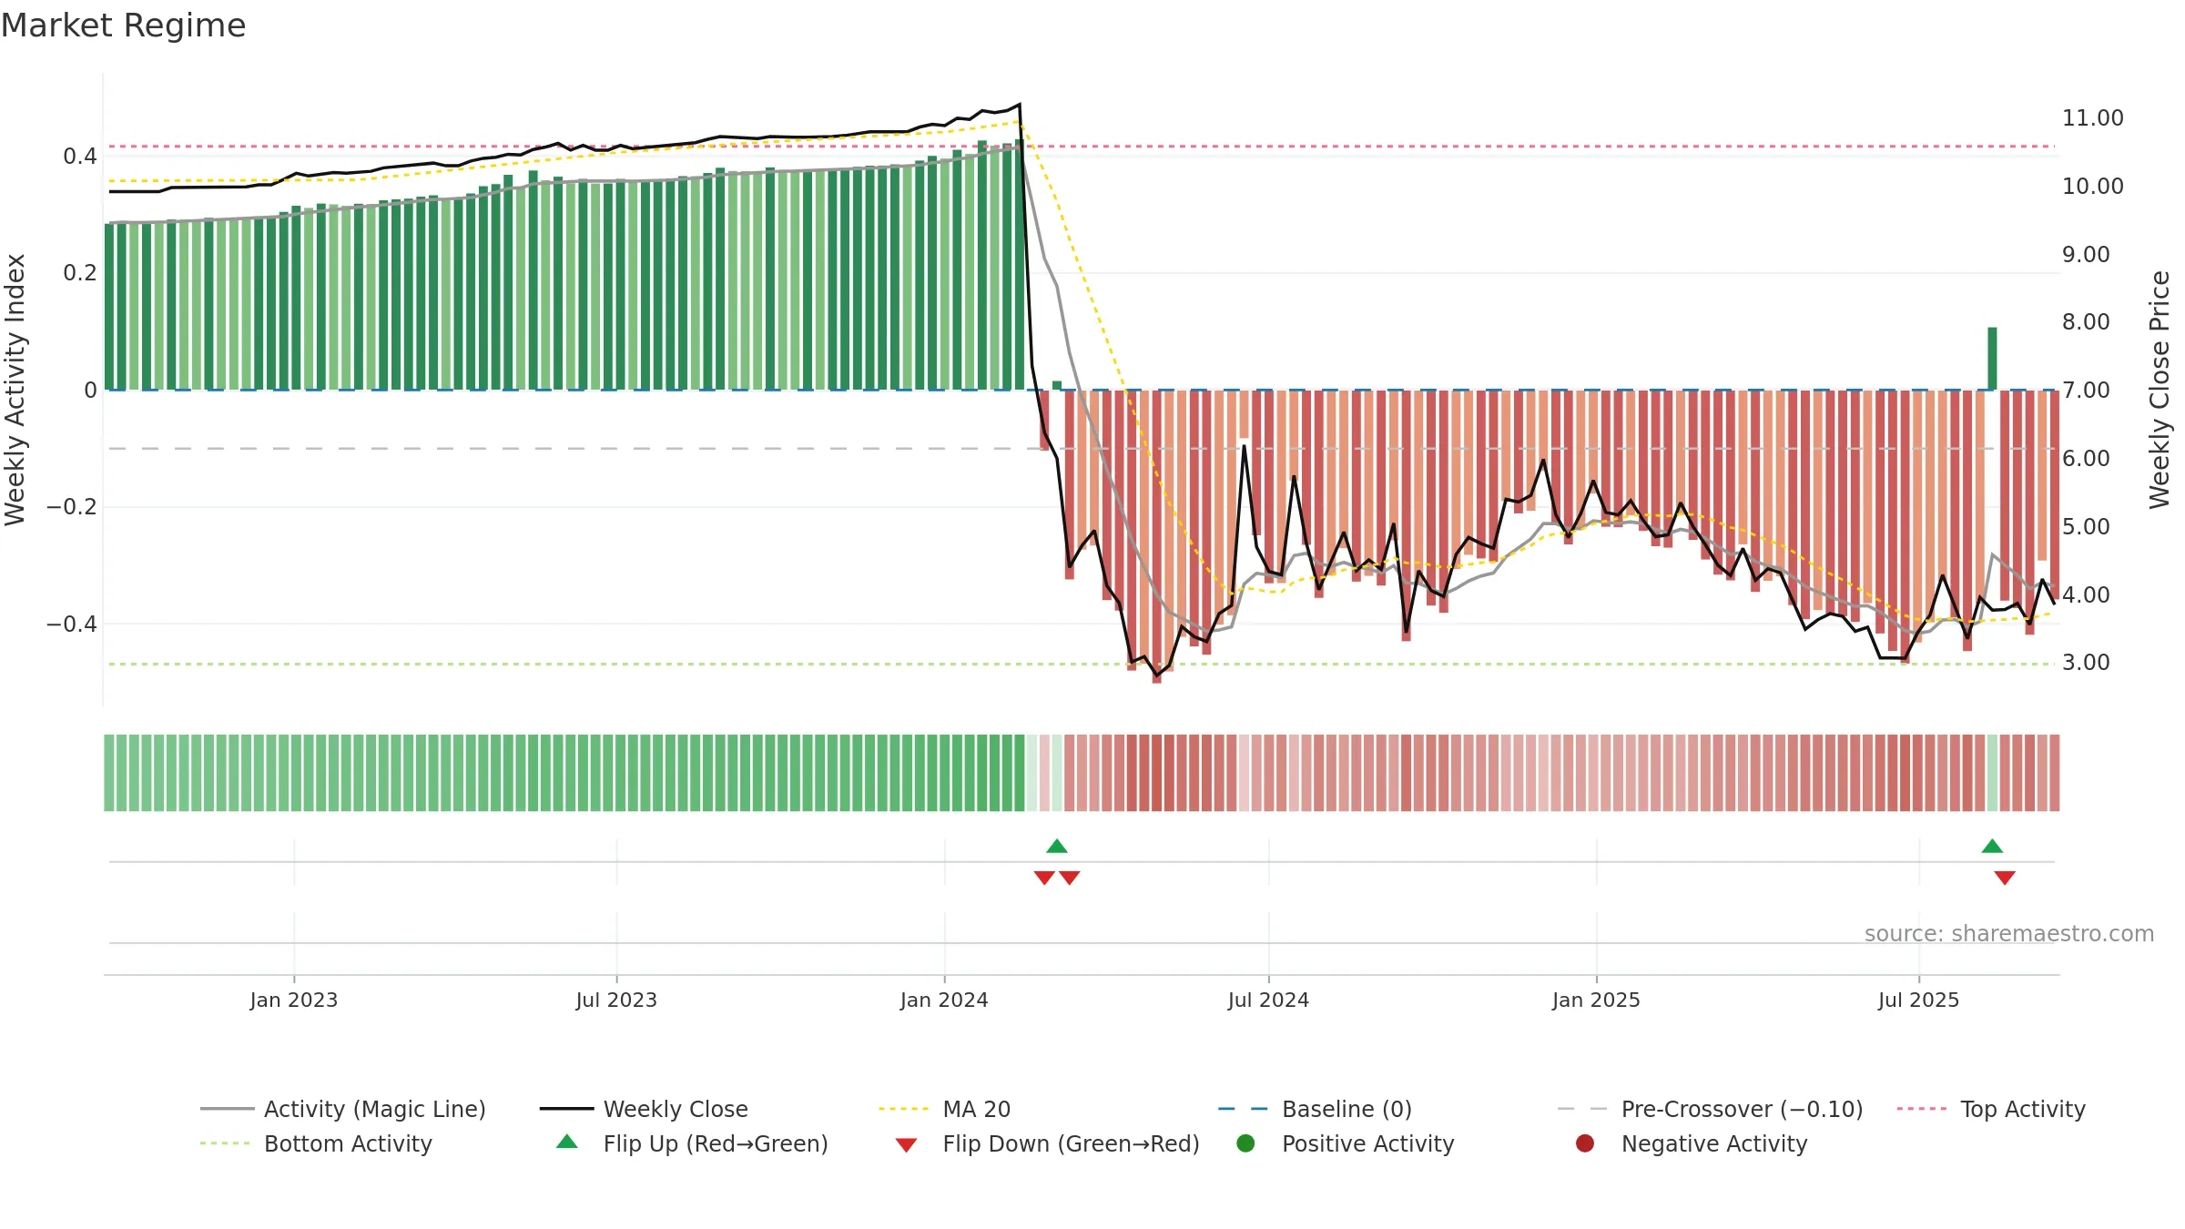Toggle Flip Up (Red→Green) legend entry

(x=692, y=1143)
